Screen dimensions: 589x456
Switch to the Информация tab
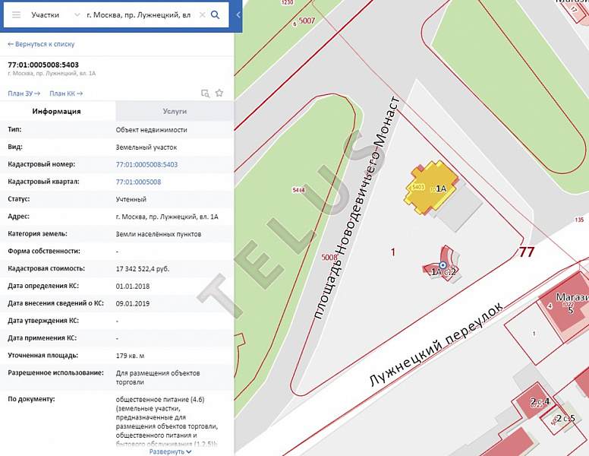[57, 112]
